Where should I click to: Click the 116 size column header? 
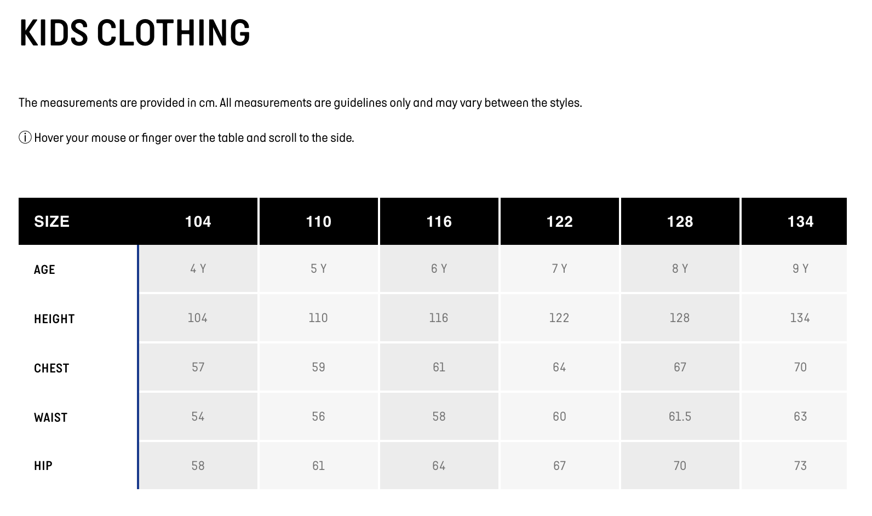[x=439, y=221]
